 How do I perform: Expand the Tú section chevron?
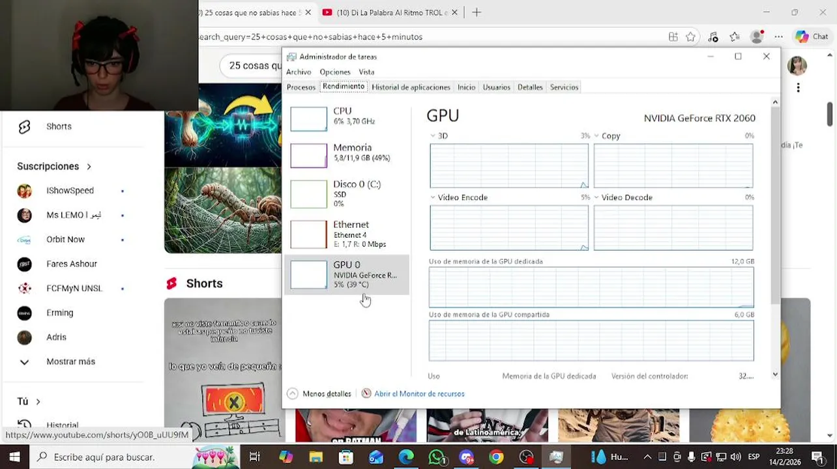(x=38, y=402)
